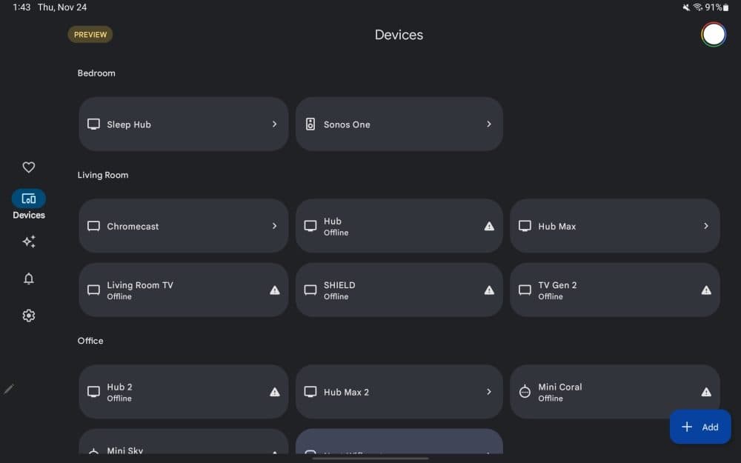Viewport: 741px width, 463px height.
Task: Open notifications with the bell icon
Action: click(28, 279)
